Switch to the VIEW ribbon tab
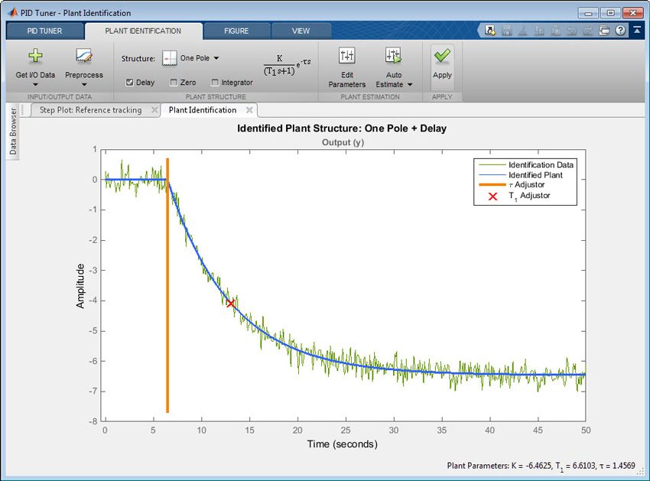650x481 pixels. [x=301, y=31]
